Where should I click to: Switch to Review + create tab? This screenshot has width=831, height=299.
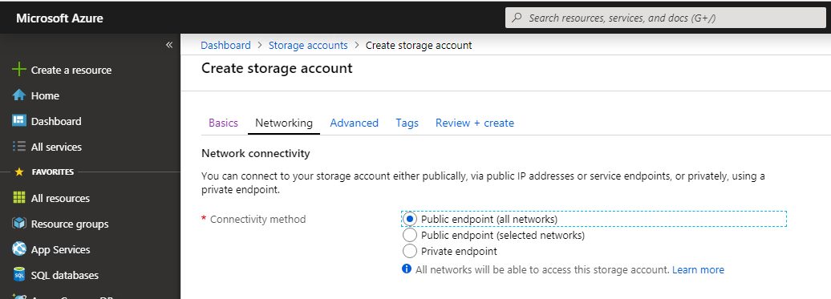pos(475,123)
